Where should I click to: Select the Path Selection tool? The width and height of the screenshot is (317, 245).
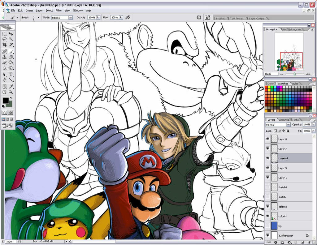pos(4,75)
